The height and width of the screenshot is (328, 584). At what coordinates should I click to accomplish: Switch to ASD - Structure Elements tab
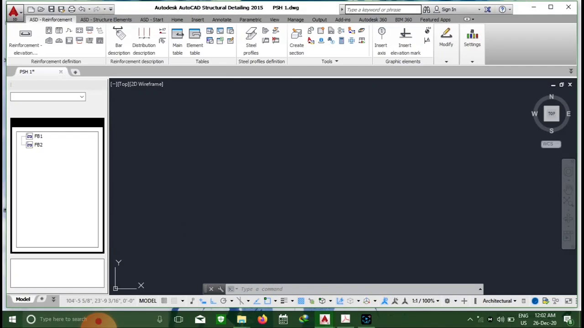[x=106, y=20]
